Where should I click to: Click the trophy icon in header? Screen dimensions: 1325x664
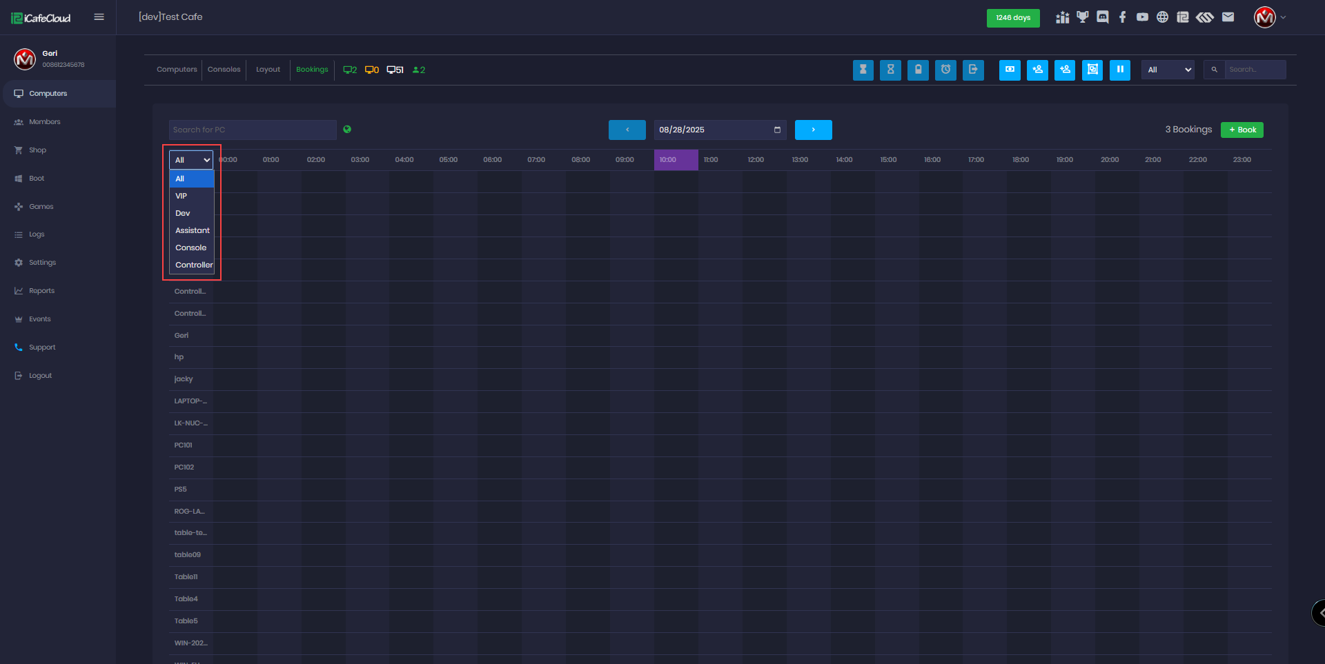point(1083,17)
